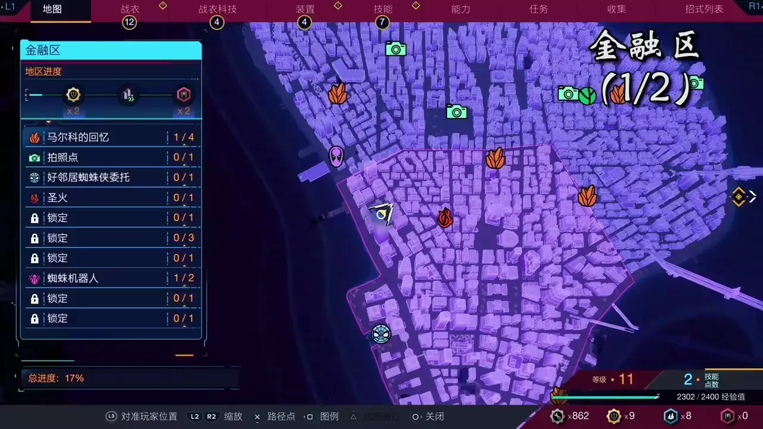Screen dimensions: 763x429
Task: Select the gold badge reward icon in 地区进度
Action: (x=73, y=95)
